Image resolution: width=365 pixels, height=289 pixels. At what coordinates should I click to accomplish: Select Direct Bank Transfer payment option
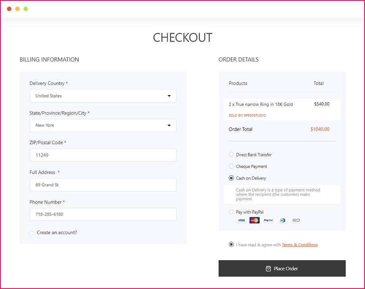pos(232,155)
